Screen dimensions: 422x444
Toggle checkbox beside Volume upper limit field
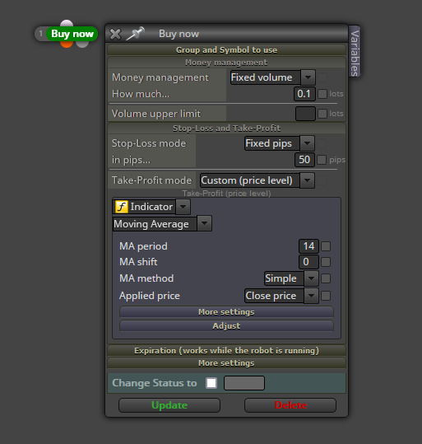click(x=322, y=114)
